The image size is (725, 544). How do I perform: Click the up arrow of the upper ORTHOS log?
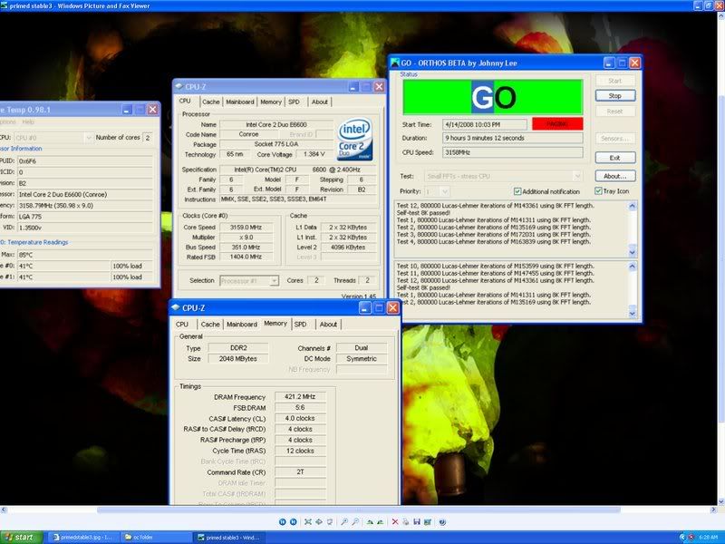(x=632, y=206)
